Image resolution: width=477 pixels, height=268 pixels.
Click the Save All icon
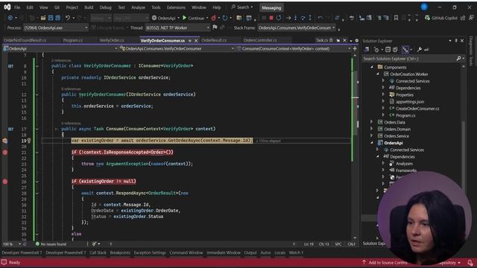click(x=57, y=18)
